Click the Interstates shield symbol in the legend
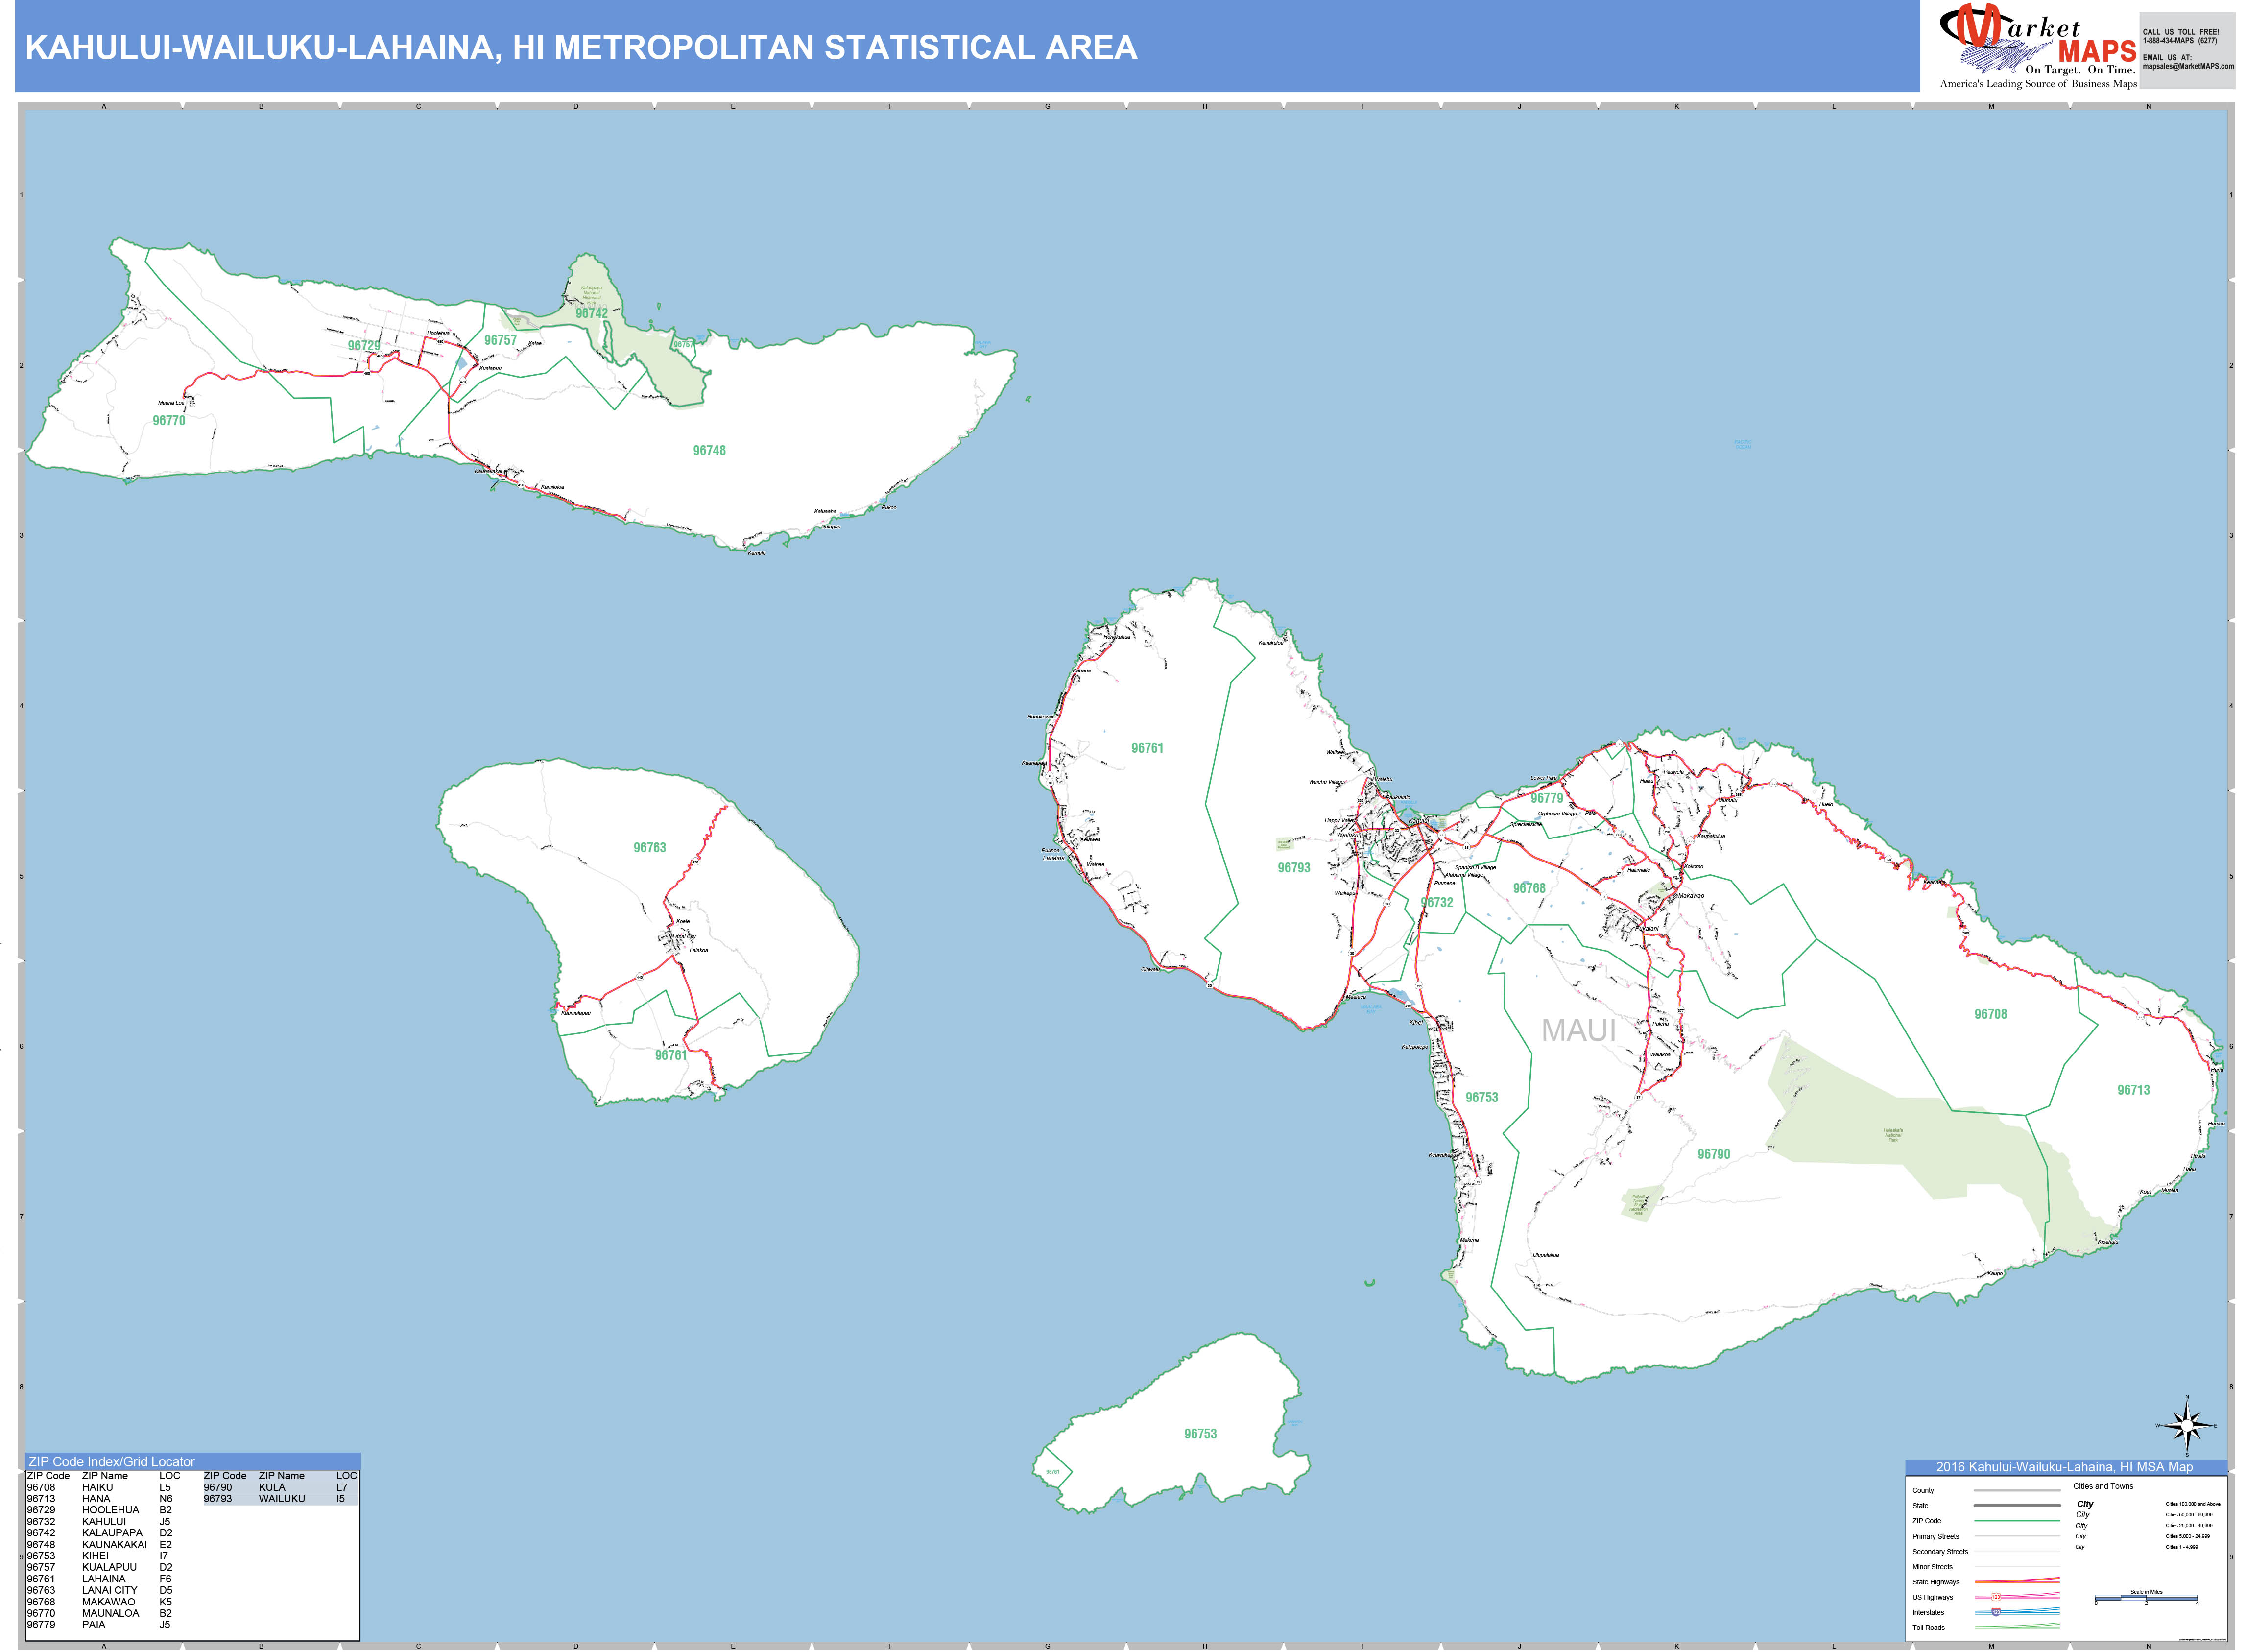Screen dimensions: 2246x1652 [x=1996, y=1612]
